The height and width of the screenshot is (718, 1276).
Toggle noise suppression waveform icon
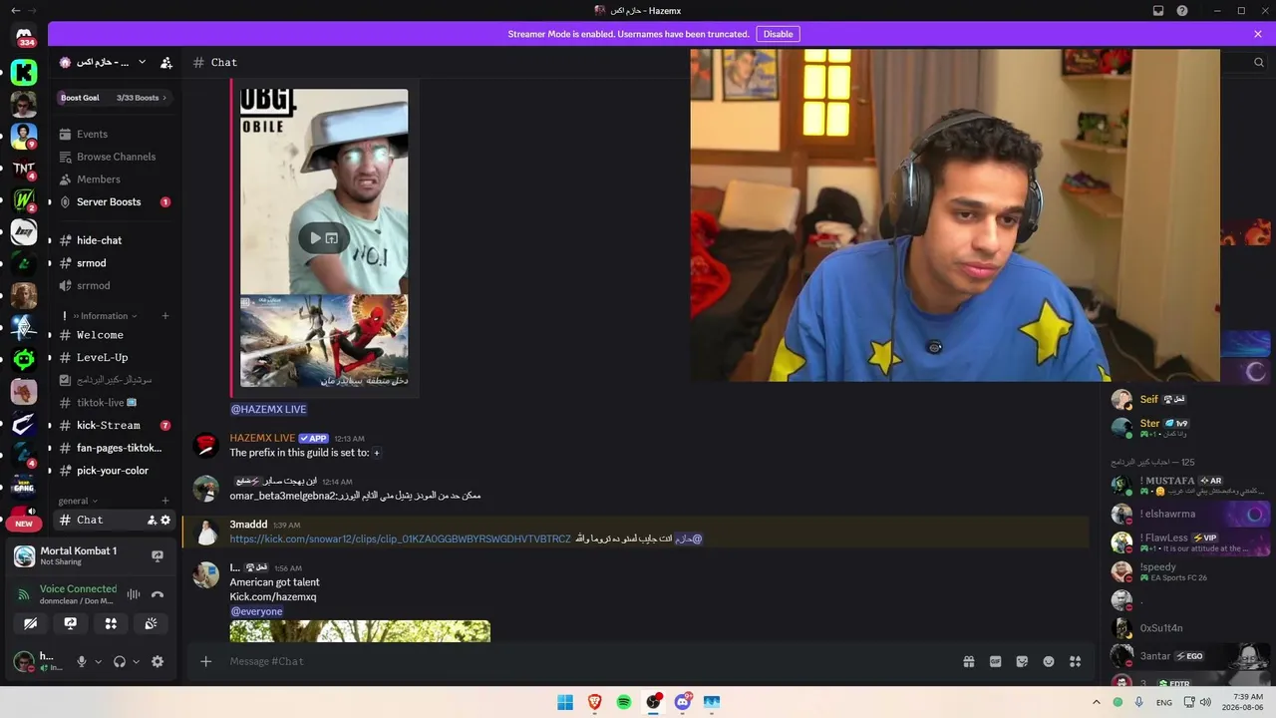click(x=134, y=594)
